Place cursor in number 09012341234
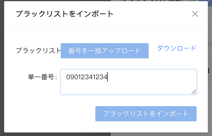This screenshot has height=136, width=212. 87,77
